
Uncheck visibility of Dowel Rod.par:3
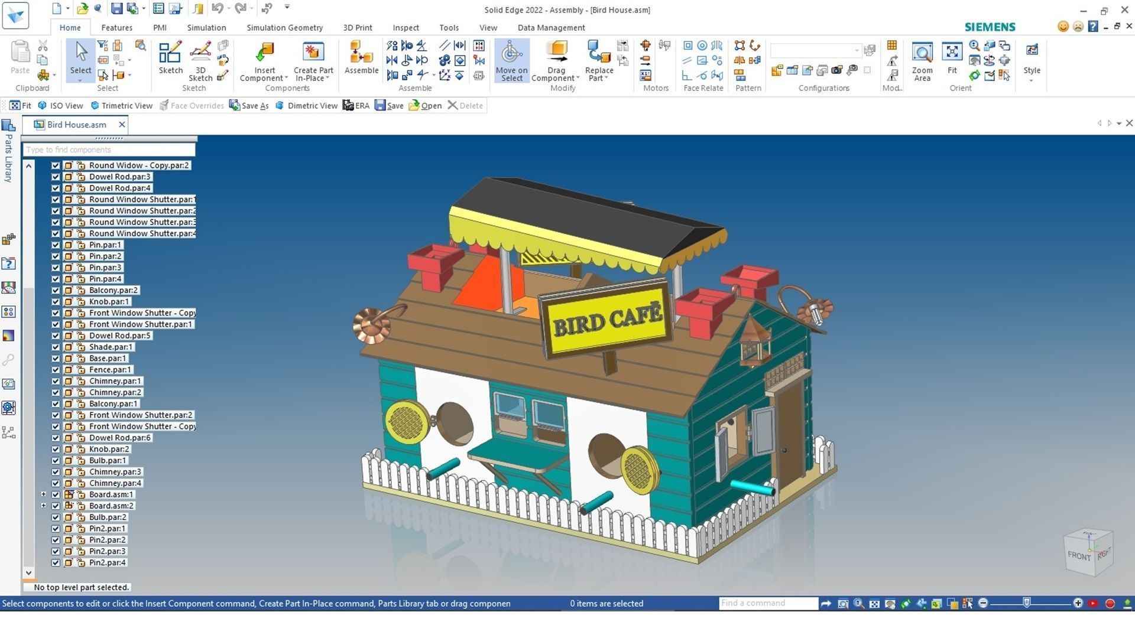[x=56, y=177]
